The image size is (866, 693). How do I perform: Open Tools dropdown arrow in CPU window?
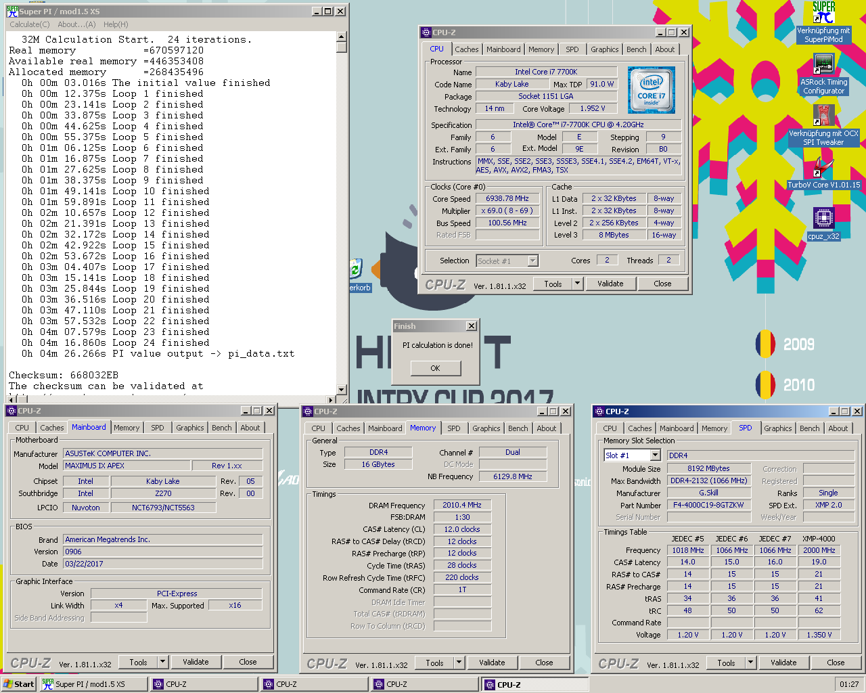(x=578, y=284)
